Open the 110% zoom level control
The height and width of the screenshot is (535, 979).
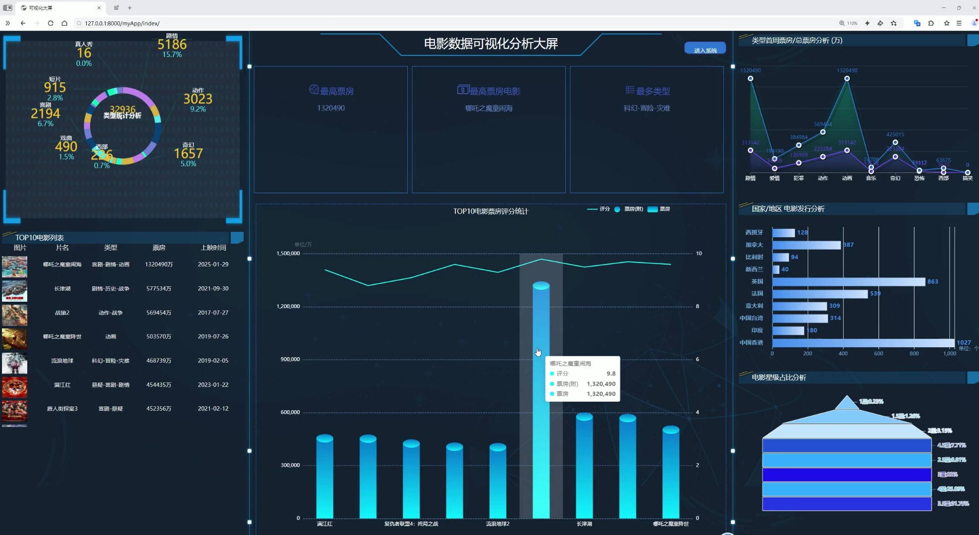click(848, 23)
